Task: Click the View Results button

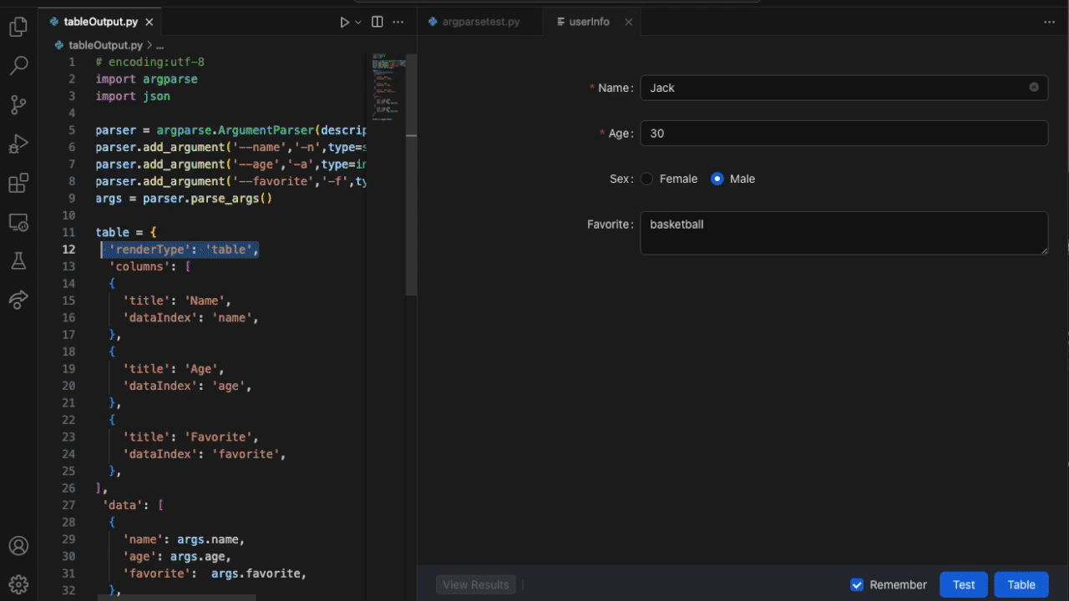Action: (476, 584)
